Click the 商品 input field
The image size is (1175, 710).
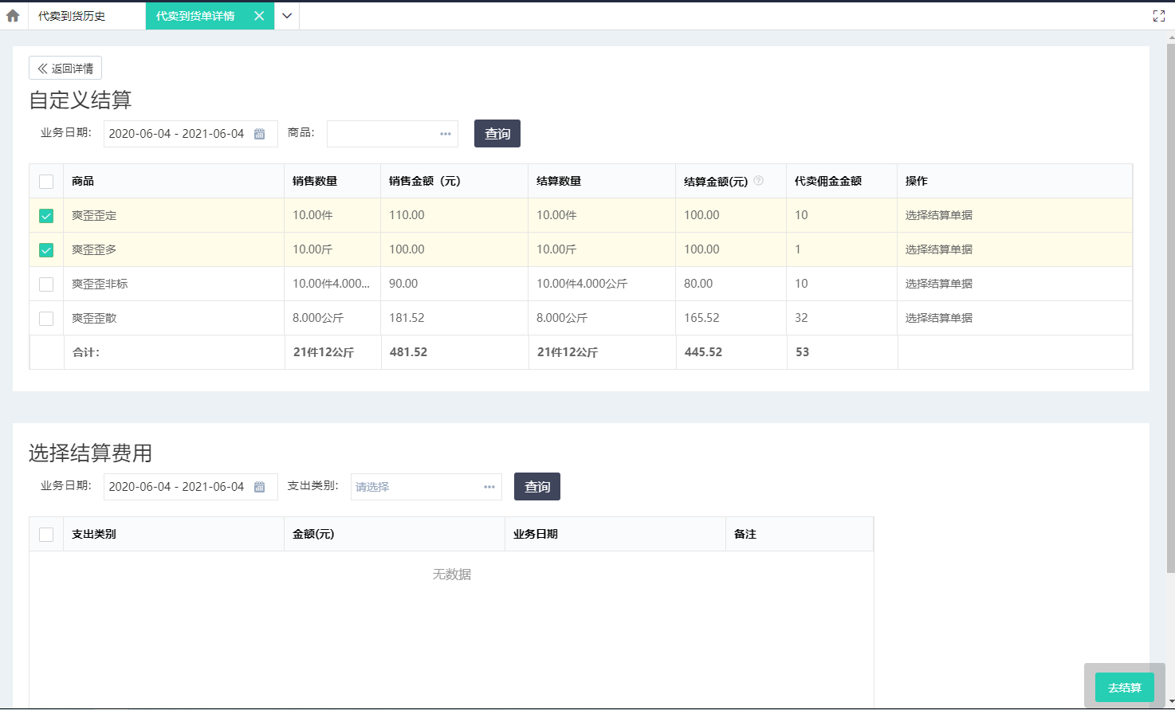coord(392,134)
